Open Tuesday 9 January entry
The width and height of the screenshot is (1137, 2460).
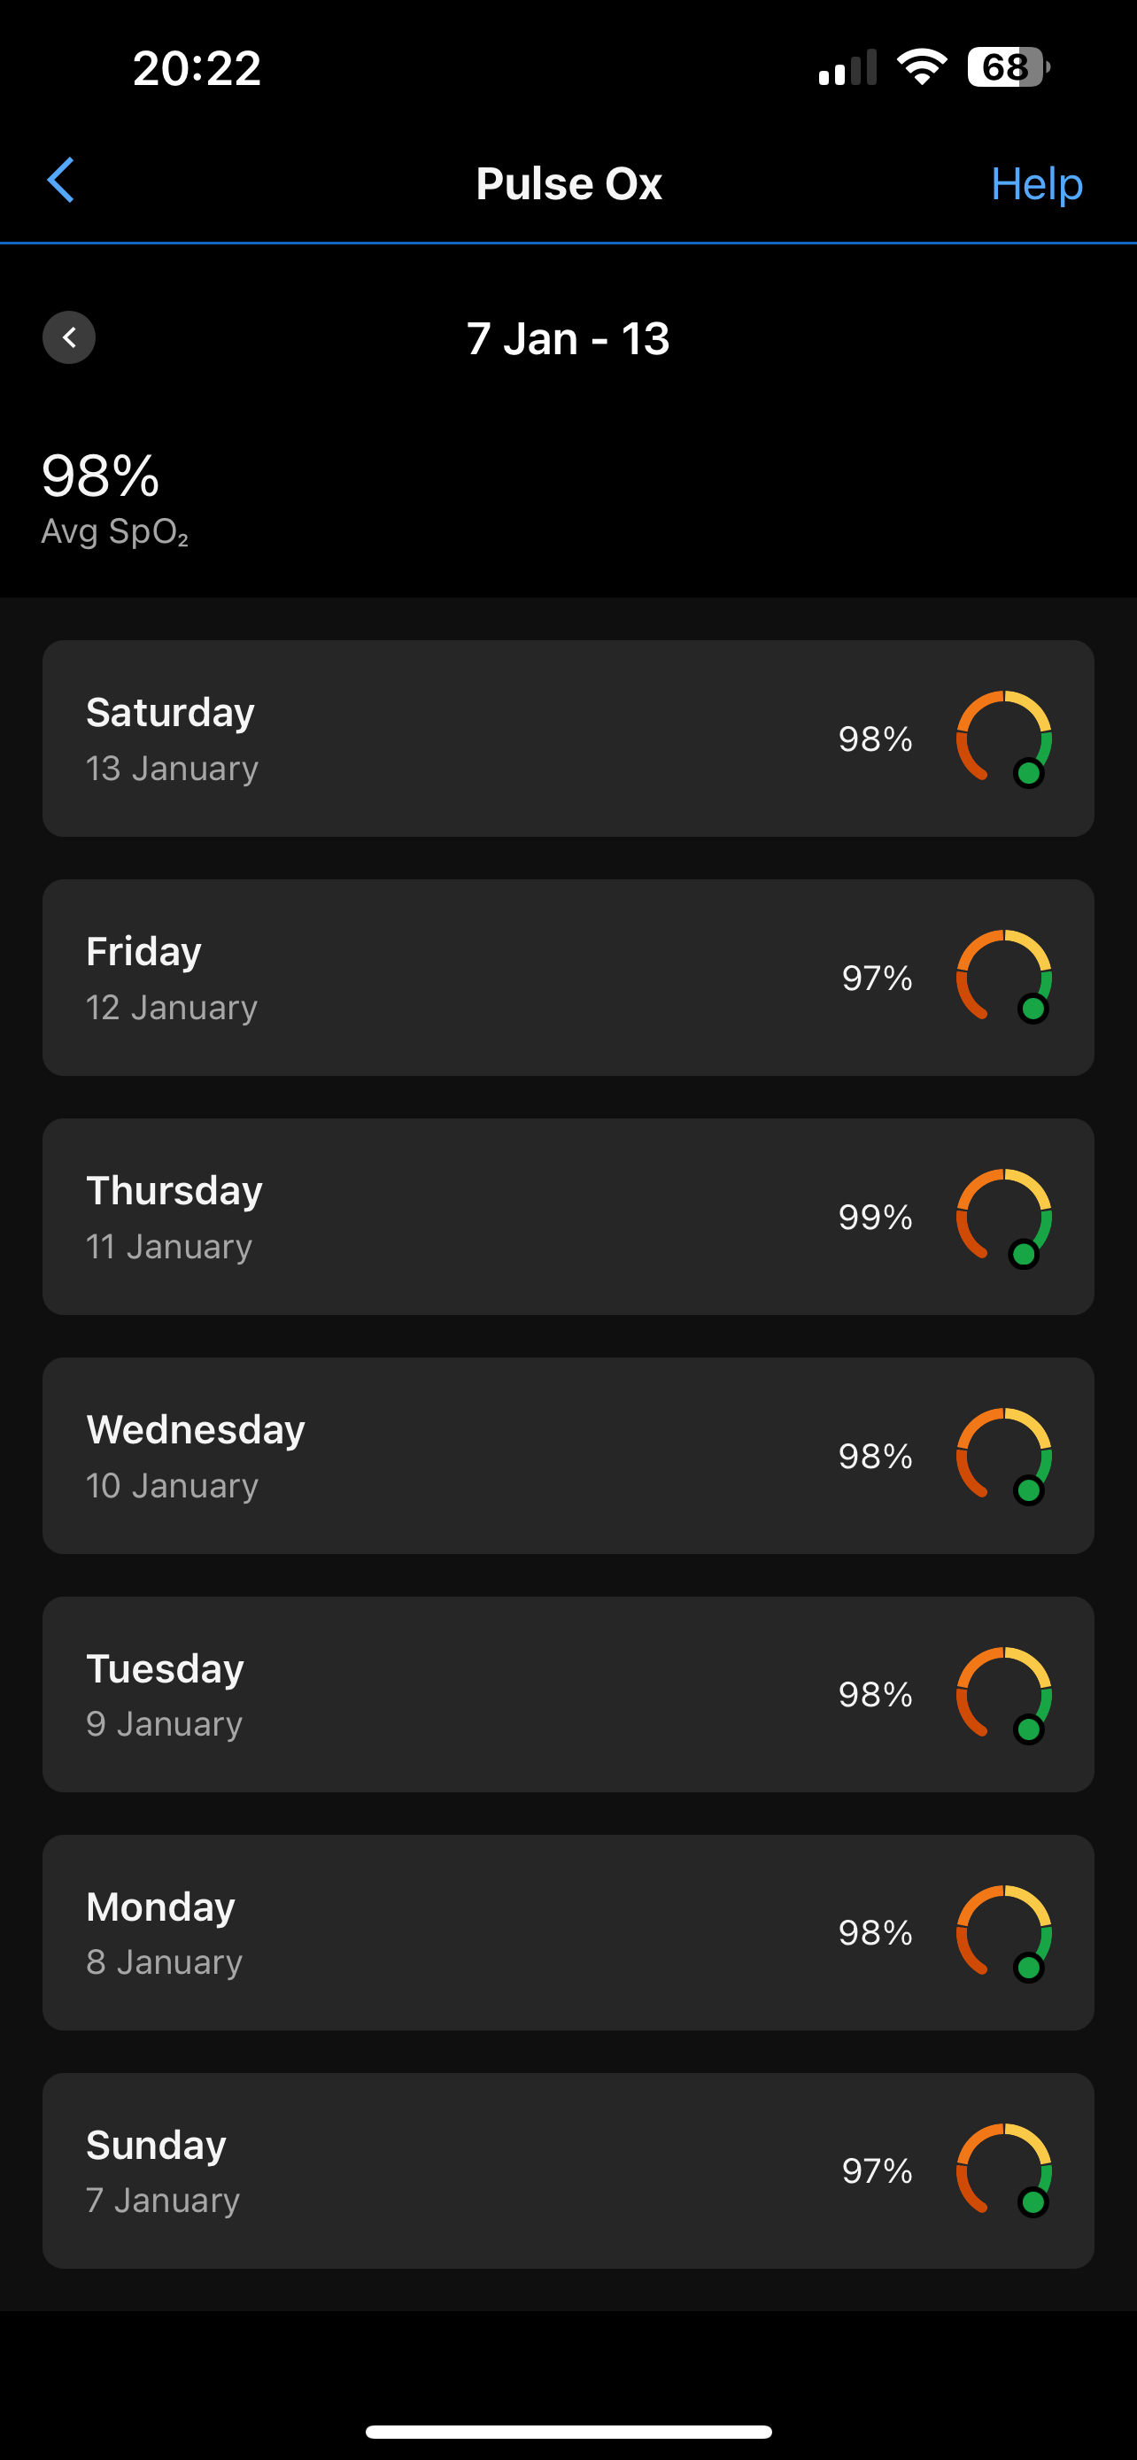(568, 1694)
